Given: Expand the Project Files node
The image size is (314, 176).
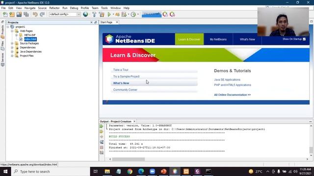Looking at the screenshot, I should click(x=12, y=56).
